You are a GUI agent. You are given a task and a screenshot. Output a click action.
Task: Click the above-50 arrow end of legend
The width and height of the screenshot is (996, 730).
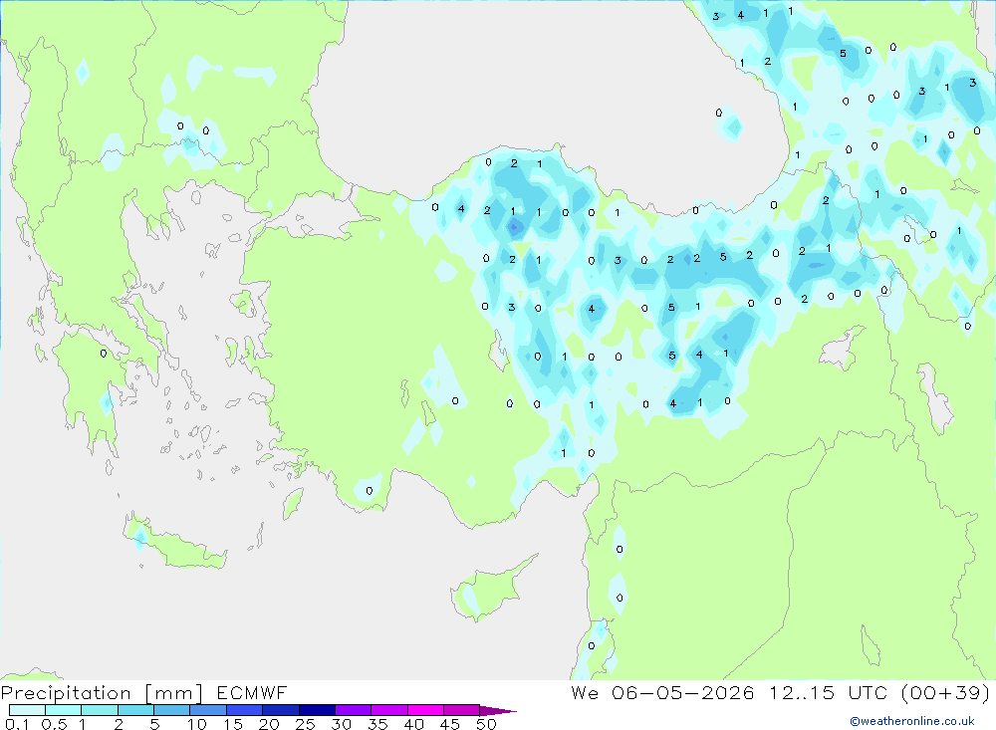click(498, 711)
